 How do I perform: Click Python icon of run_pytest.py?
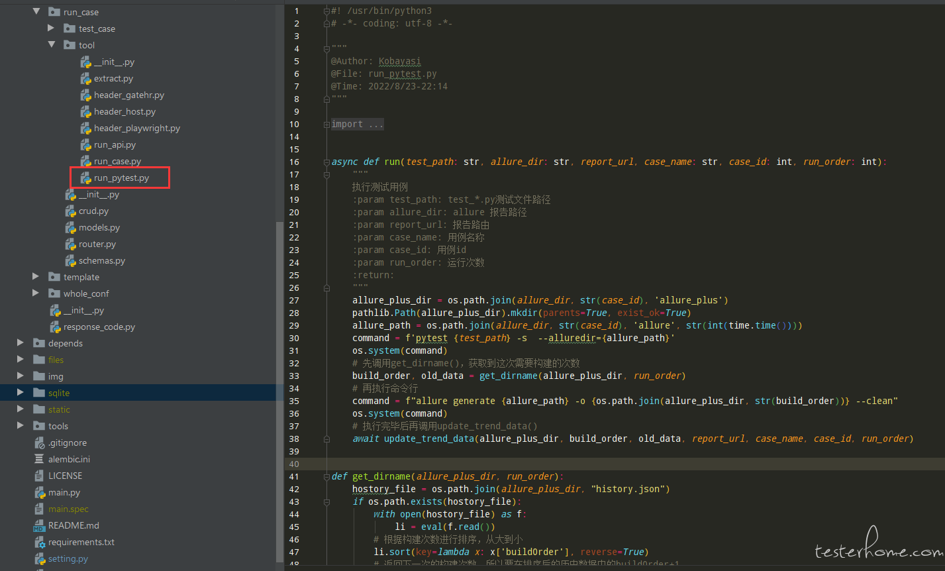click(85, 178)
